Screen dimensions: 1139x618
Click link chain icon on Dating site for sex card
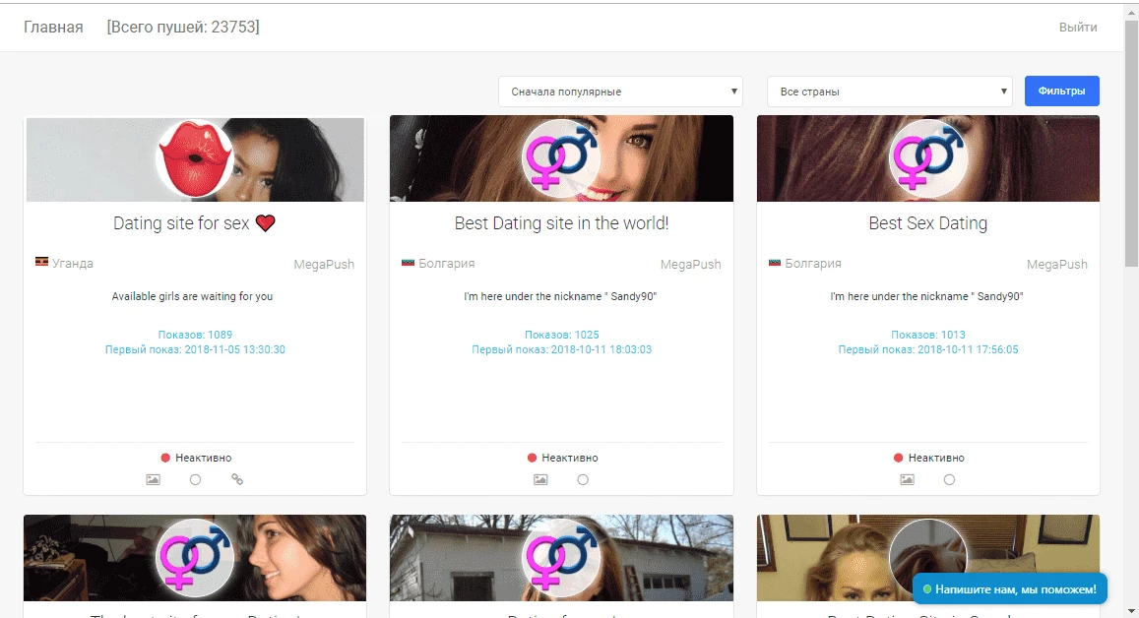237,479
